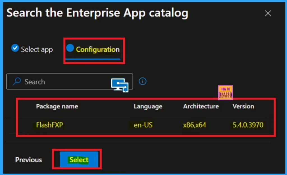This screenshot has width=287, height=175.
Task: Sort by Package name column header
Action: tap(57, 106)
